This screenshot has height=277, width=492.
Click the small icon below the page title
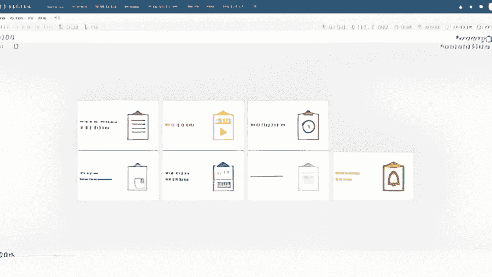16,46
